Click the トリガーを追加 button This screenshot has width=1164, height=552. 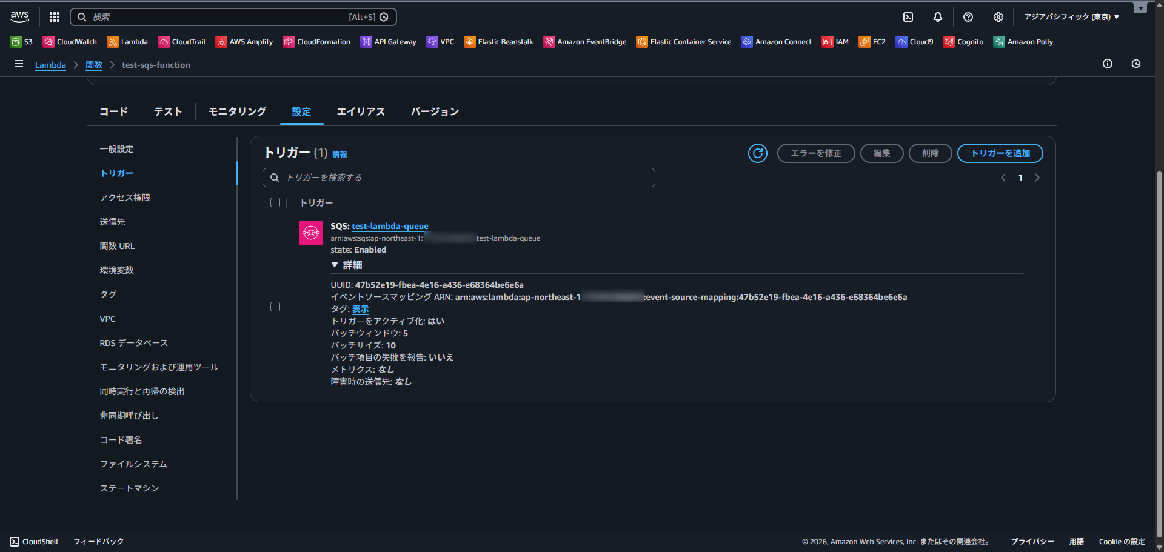pos(1000,153)
